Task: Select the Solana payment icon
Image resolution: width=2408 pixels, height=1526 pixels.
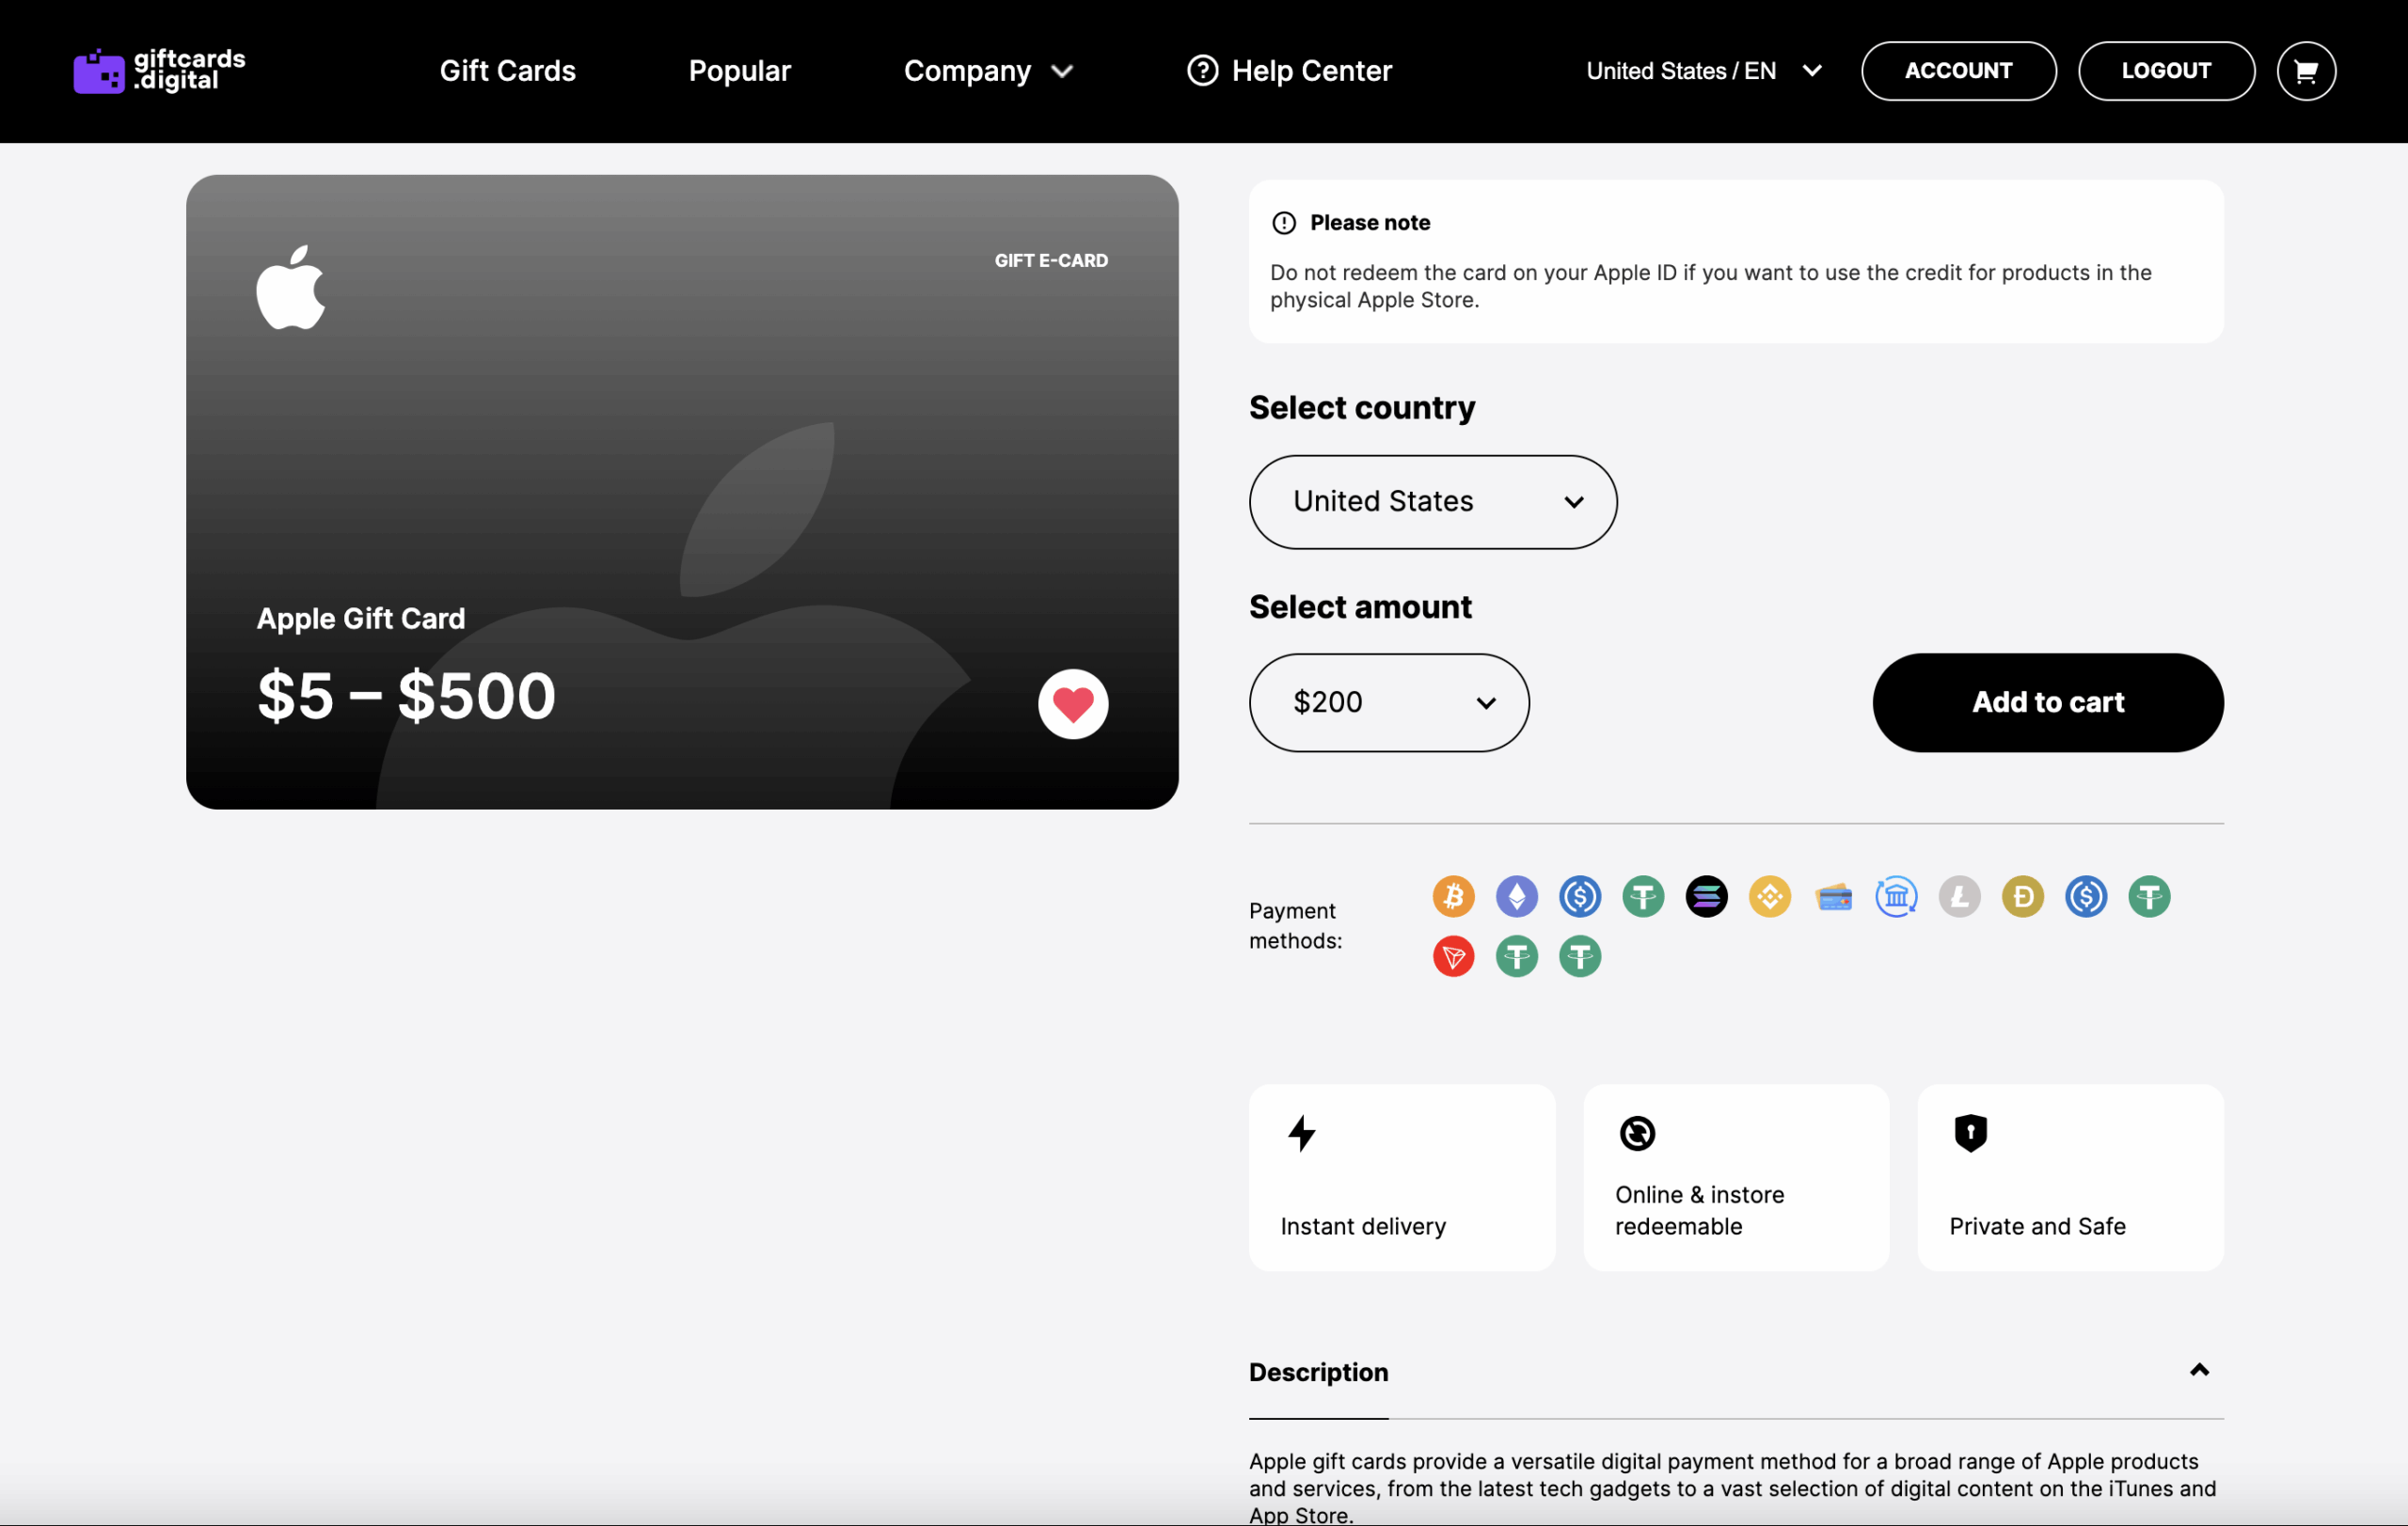Action: pyautogui.click(x=1706, y=896)
